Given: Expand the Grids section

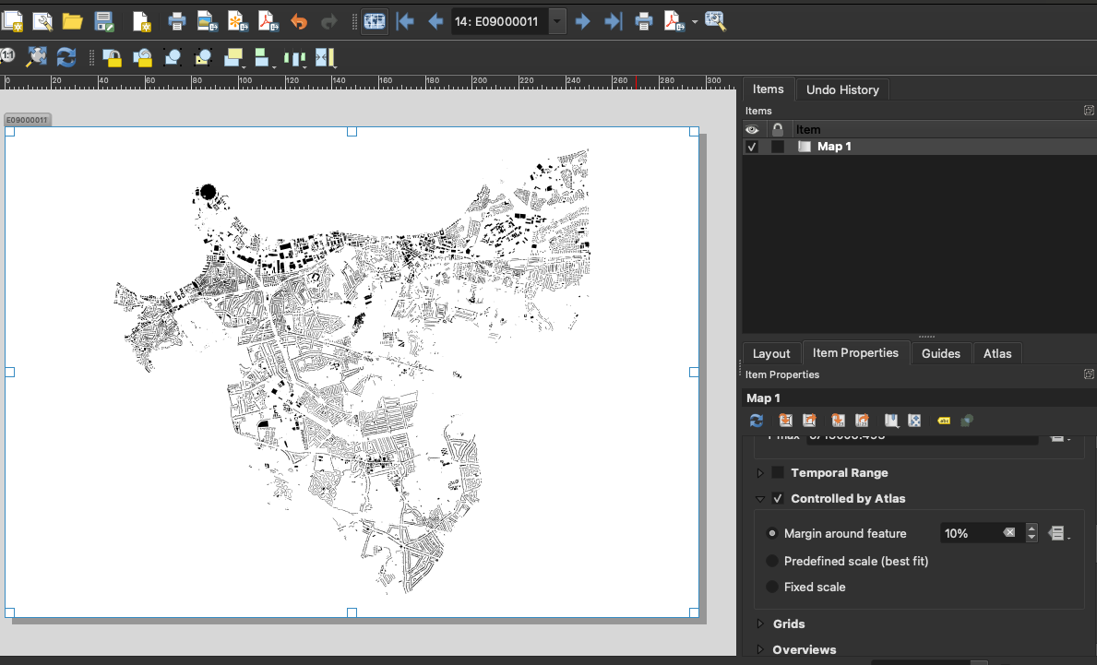Looking at the screenshot, I should click(x=760, y=624).
